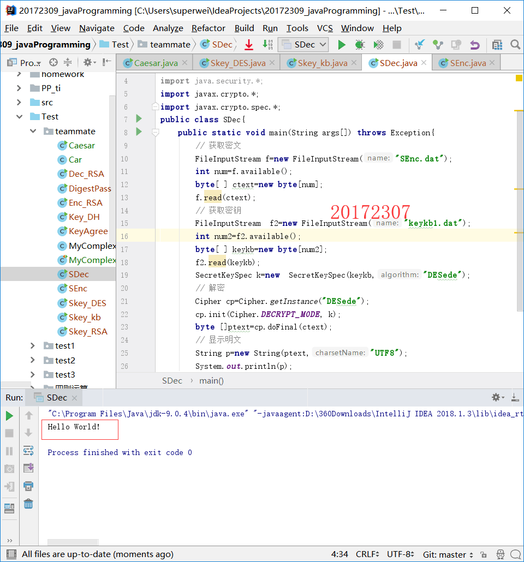524x562 pixels.
Task: Run SDec with the green toolbar Run button
Action: coord(342,45)
